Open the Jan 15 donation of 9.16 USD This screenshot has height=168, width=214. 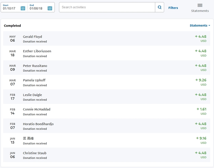coord(28,139)
